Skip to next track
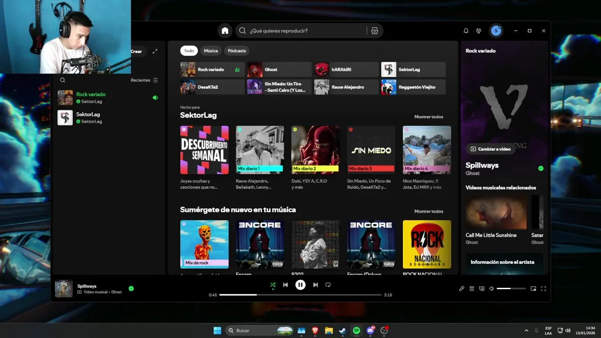The width and height of the screenshot is (601, 338). coord(315,284)
